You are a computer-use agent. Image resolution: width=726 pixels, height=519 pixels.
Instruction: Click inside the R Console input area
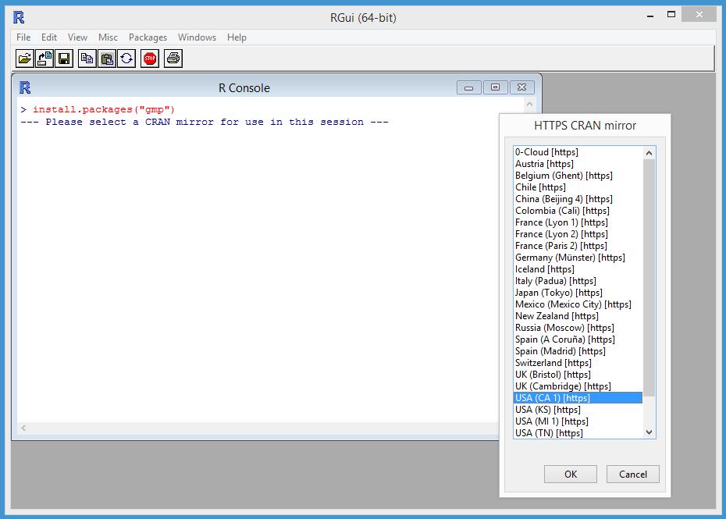point(234,234)
